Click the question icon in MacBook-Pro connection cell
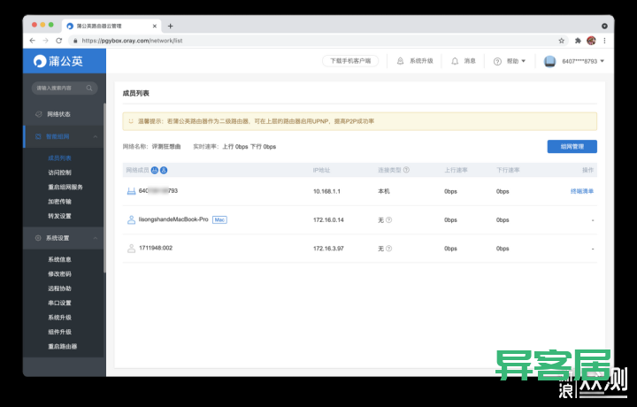Screen dimensions: 637x407 click(388, 219)
